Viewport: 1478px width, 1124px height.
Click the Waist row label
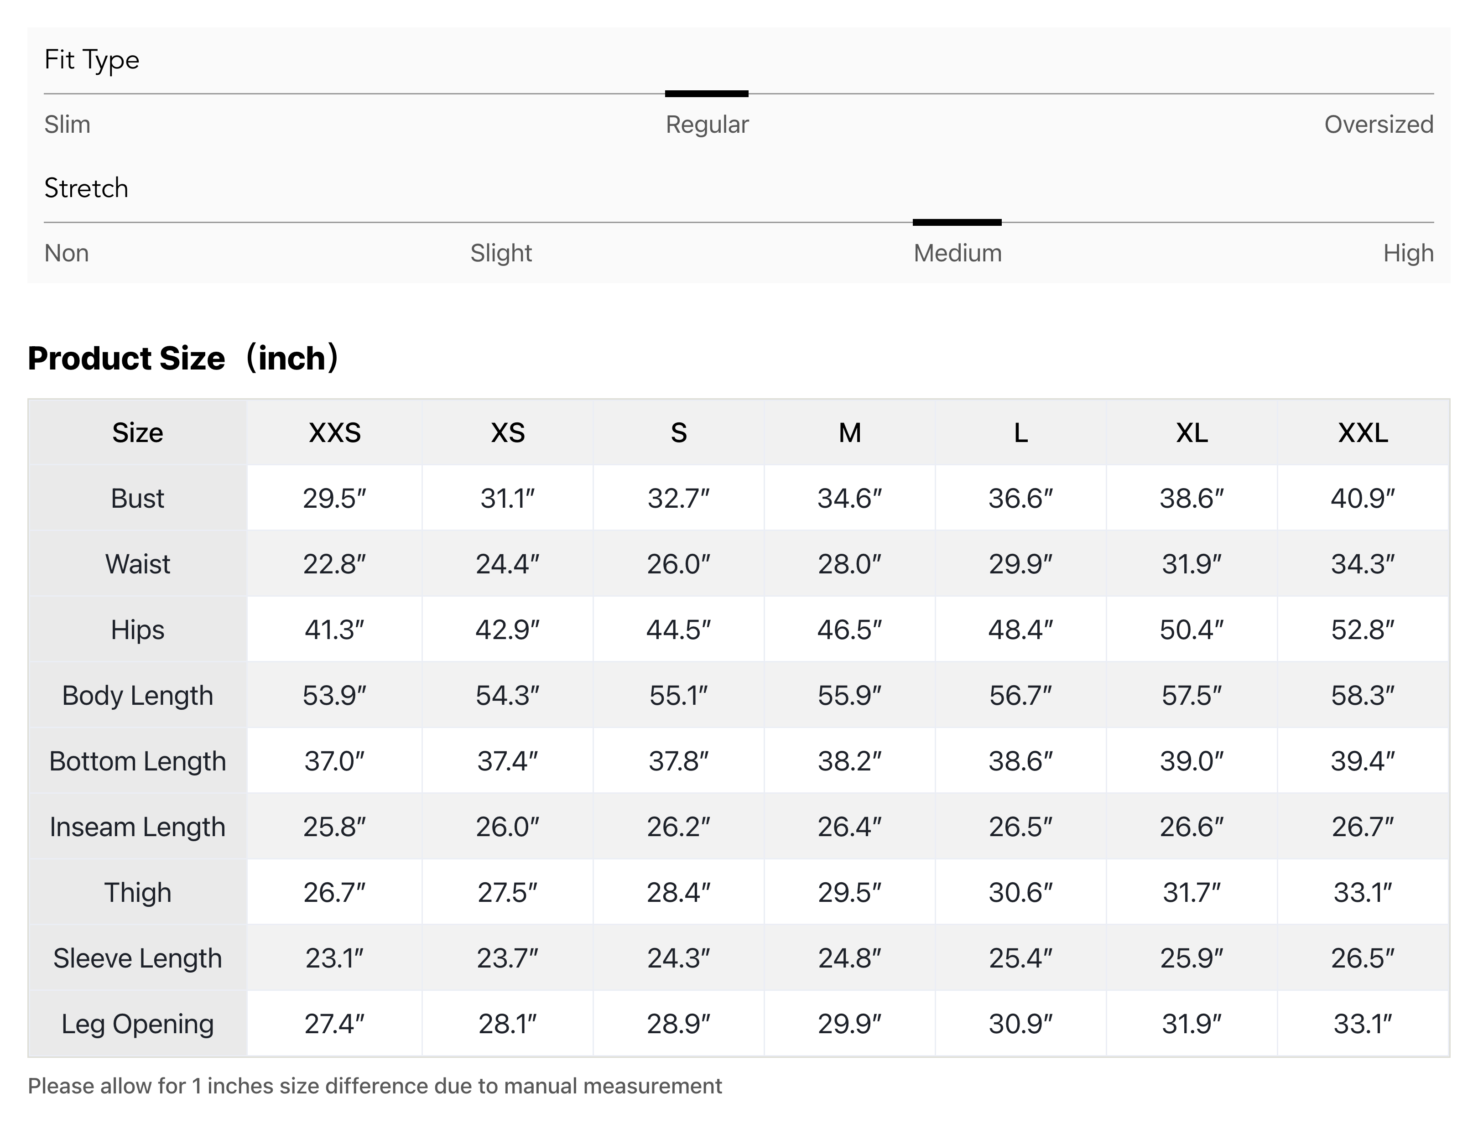[137, 563]
